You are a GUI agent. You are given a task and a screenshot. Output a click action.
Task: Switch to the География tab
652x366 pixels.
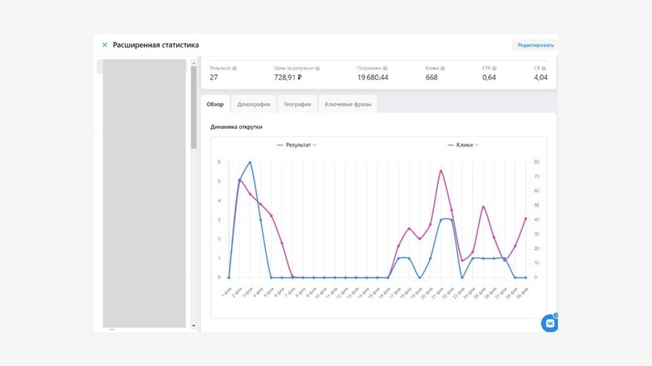pyautogui.click(x=297, y=104)
